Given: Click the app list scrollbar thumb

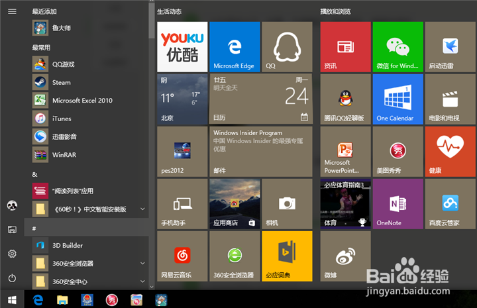Looking at the screenshot, I should pyautogui.click(x=152, y=20).
